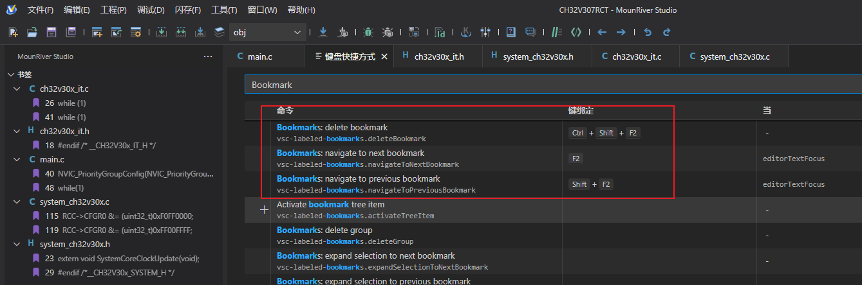The image size is (862, 285).
Task: Collapse the main.c bookmark group
Action: [x=17, y=159]
